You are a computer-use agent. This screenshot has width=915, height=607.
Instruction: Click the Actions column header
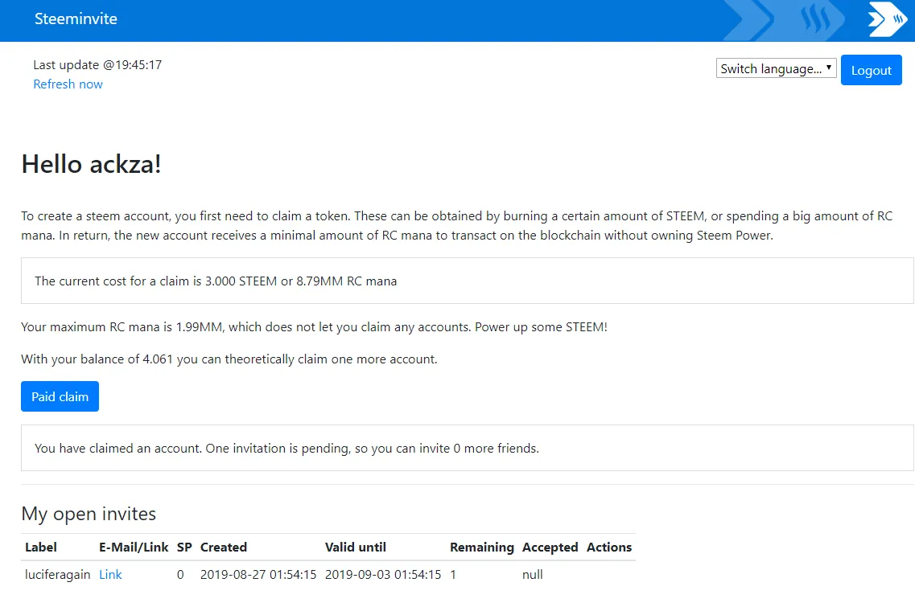(609, 547)
